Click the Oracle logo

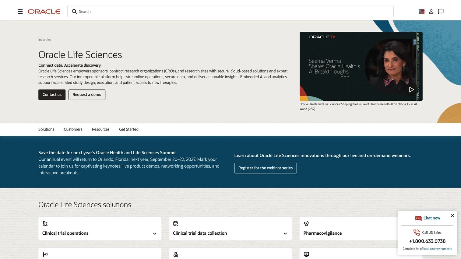(x=44, y=12)
